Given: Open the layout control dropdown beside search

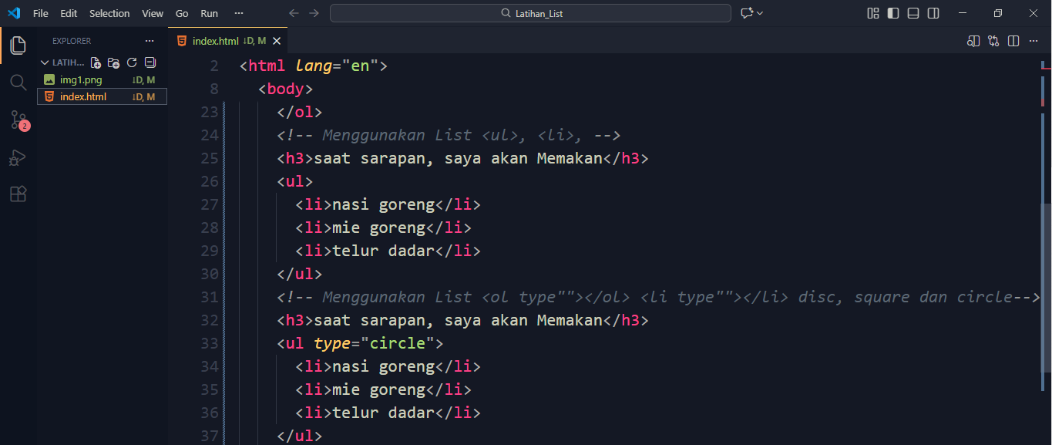Looking at the screenshot, I should (x=749, y=13).
